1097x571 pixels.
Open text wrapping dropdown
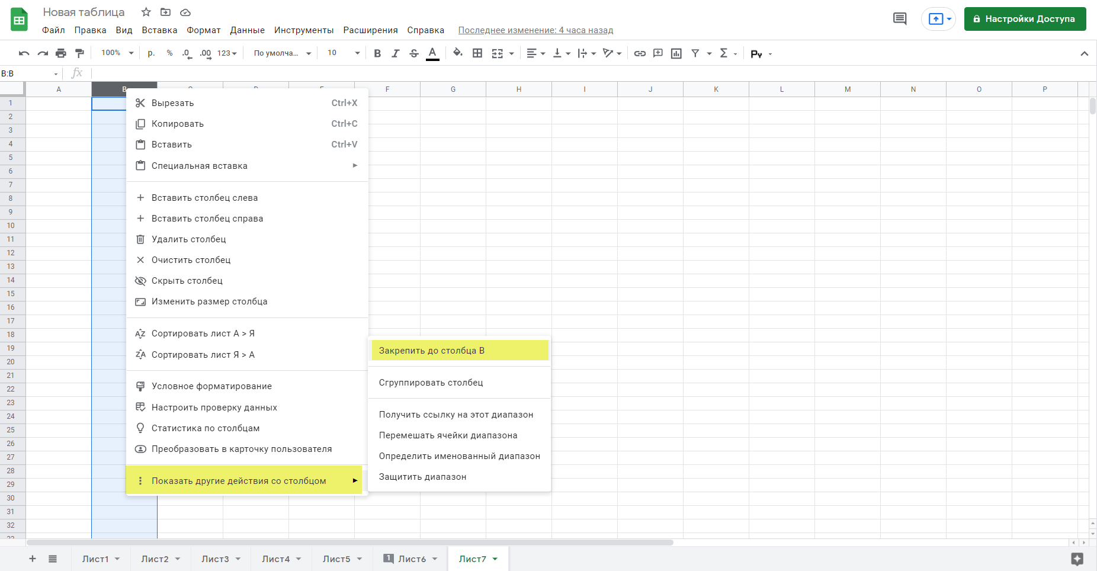pyautogui.click(x=586, y=53)
